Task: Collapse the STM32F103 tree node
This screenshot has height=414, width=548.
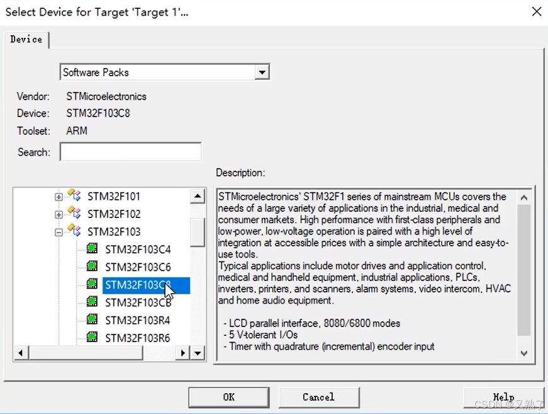Action: coord(59,232)
